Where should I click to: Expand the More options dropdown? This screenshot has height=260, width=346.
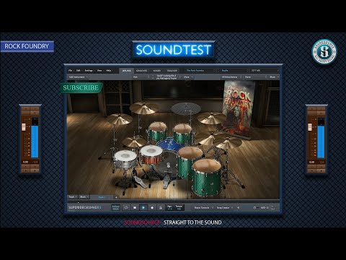click(188, 77)
